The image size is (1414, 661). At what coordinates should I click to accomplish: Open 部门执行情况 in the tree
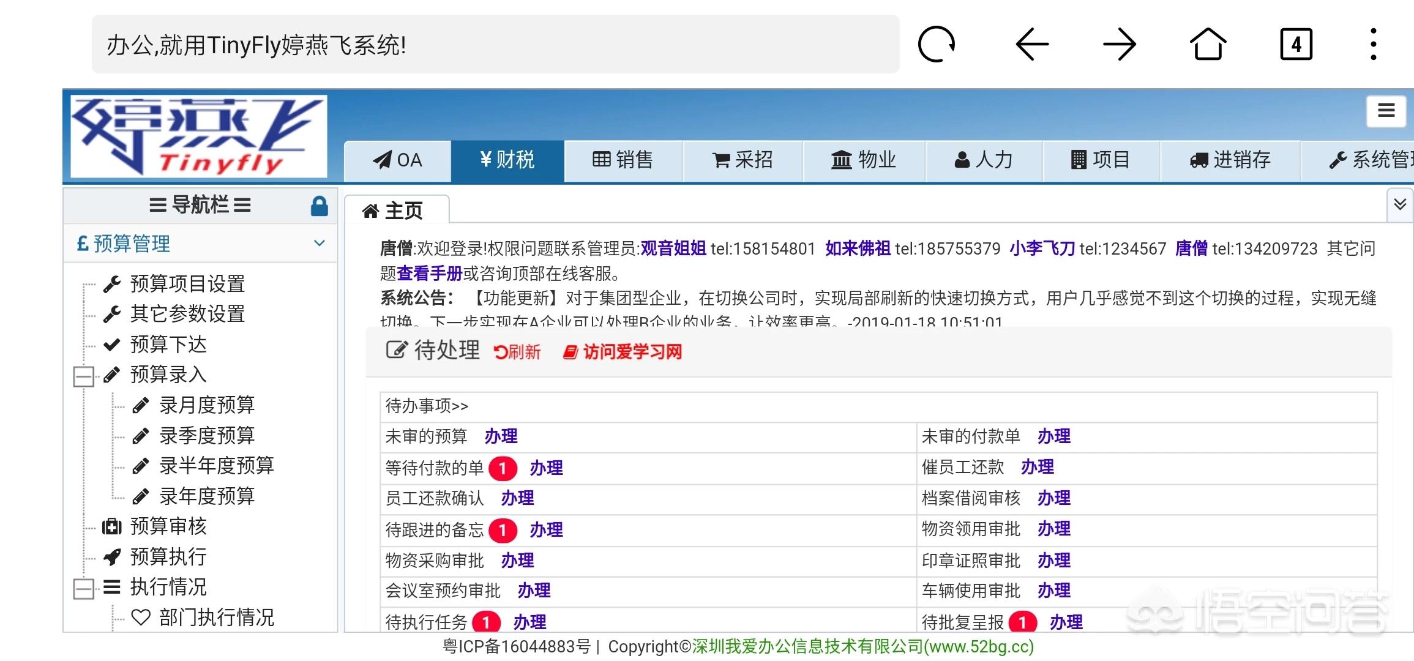coord(217,618)
